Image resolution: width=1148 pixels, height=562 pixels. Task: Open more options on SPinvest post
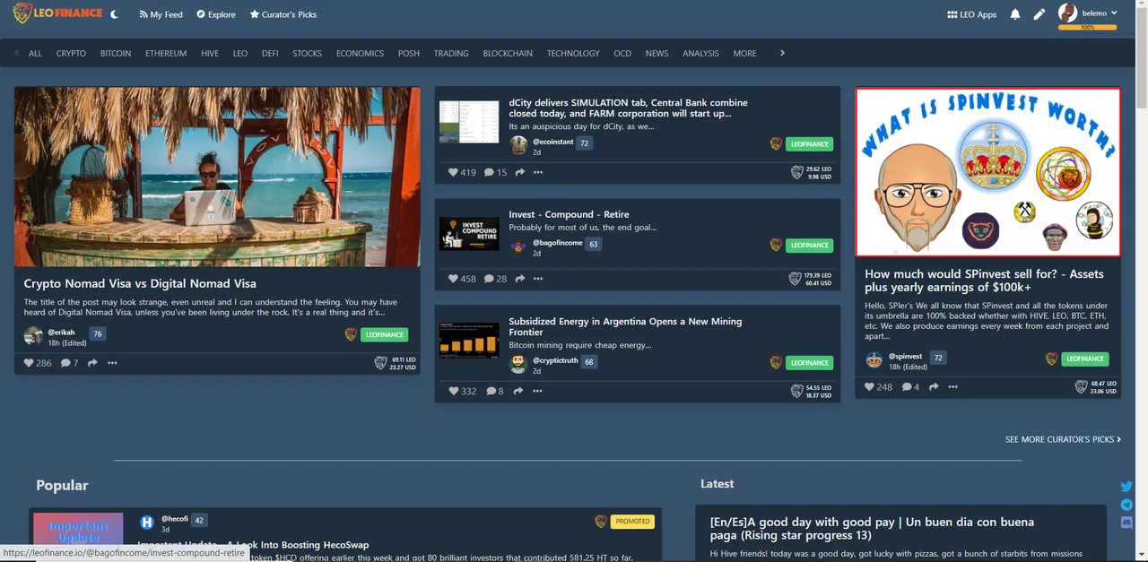[x=953, y=387]
